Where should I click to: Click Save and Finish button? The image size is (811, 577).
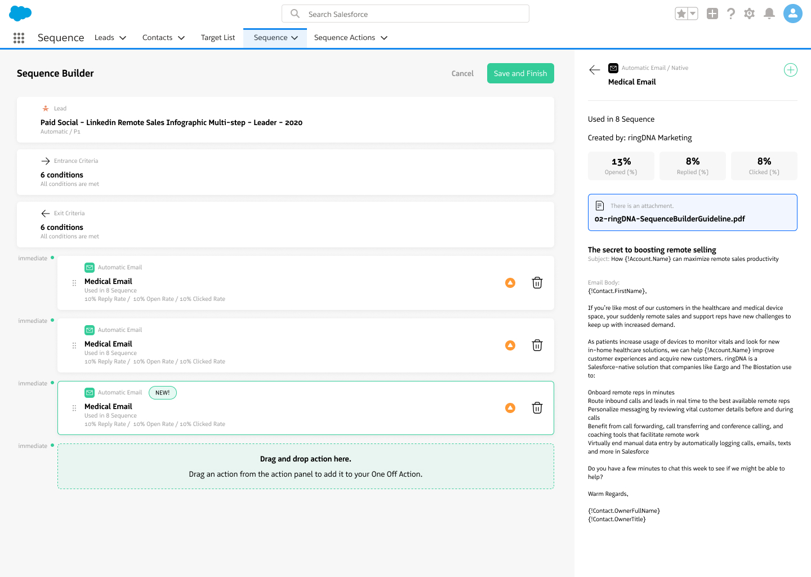pos(520,73)
